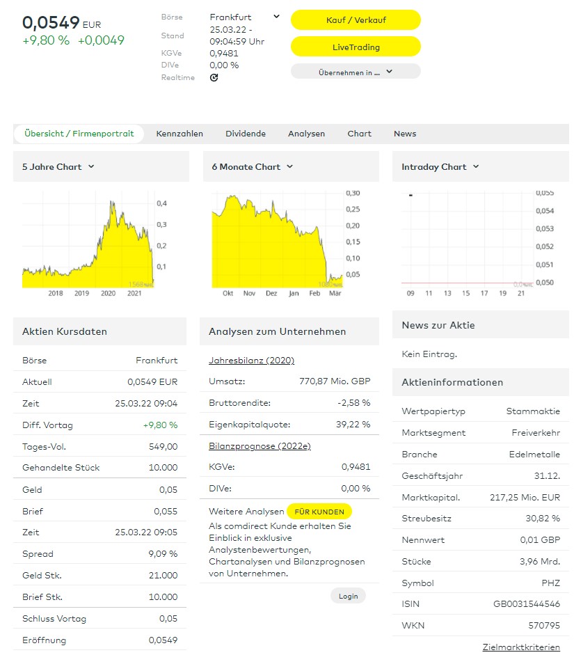Show the News tab
574x655 pixels.
(x=405, y=134)
